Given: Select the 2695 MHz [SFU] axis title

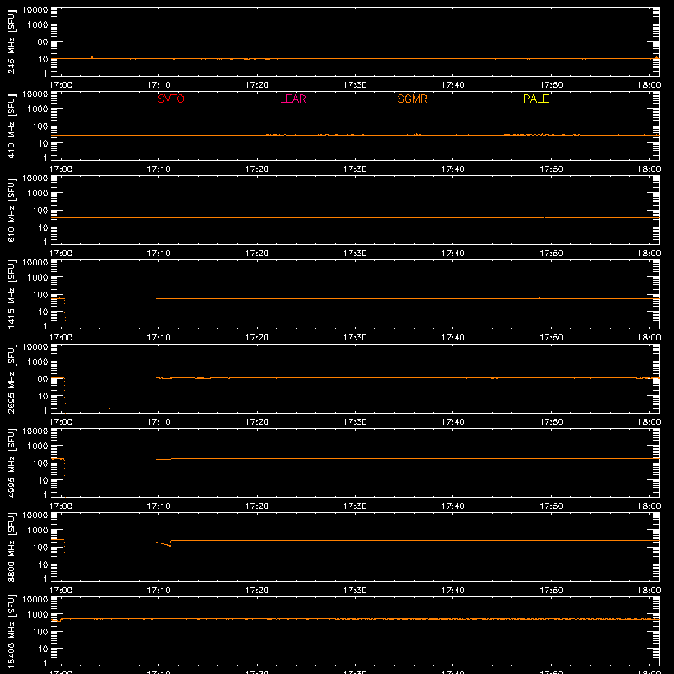Looking at the screenshot, I should (x=11, y=379).
